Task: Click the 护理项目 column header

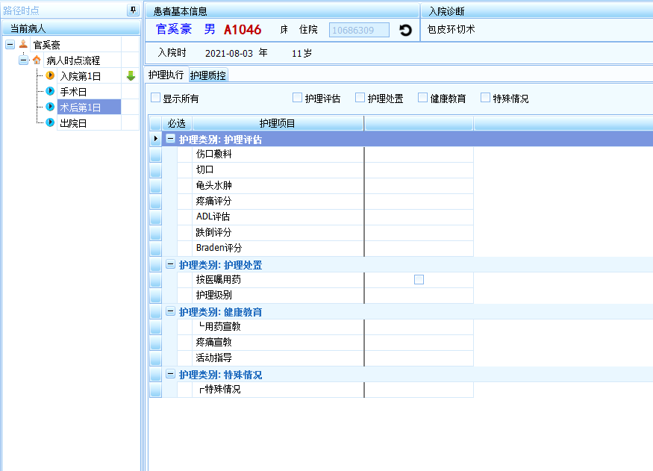Action: coord(278,123)
